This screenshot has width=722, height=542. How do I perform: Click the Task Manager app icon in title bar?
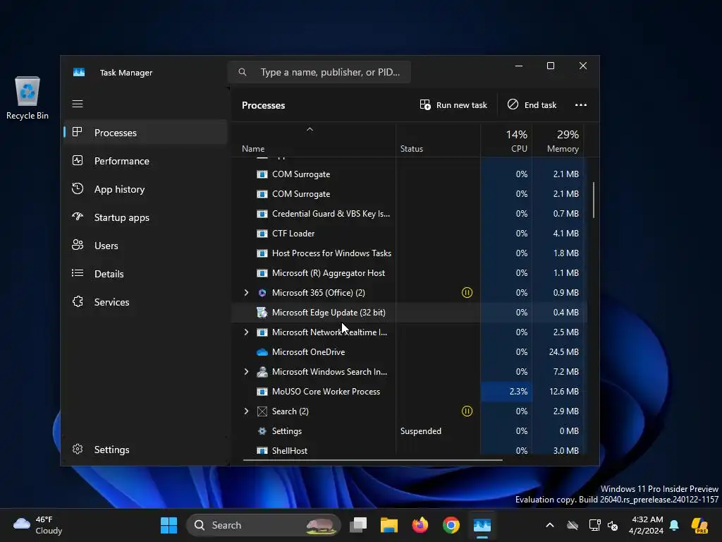[x=79, y=73]
